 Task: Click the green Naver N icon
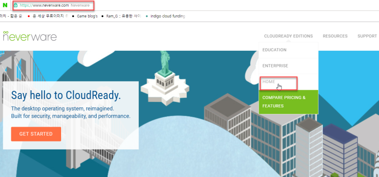point(5,5)
